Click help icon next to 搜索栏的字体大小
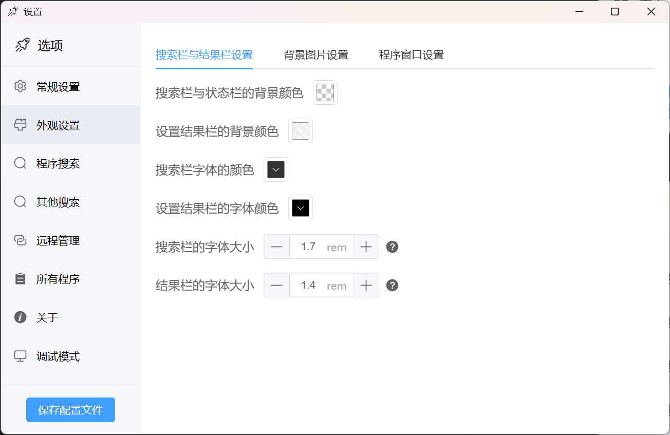This screenshot has width=670, height=435. pos(392,247)
